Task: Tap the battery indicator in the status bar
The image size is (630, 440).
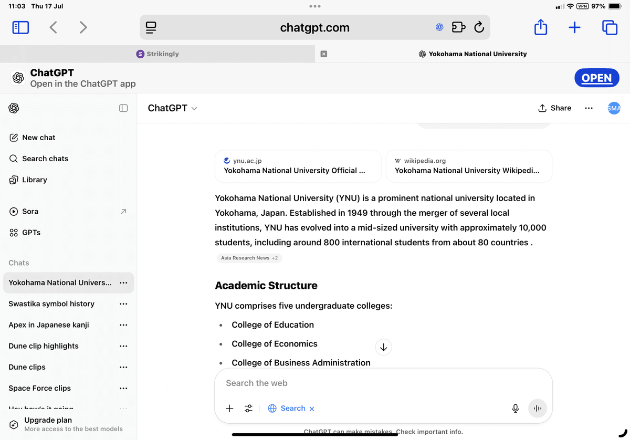Action: (615, 6)
